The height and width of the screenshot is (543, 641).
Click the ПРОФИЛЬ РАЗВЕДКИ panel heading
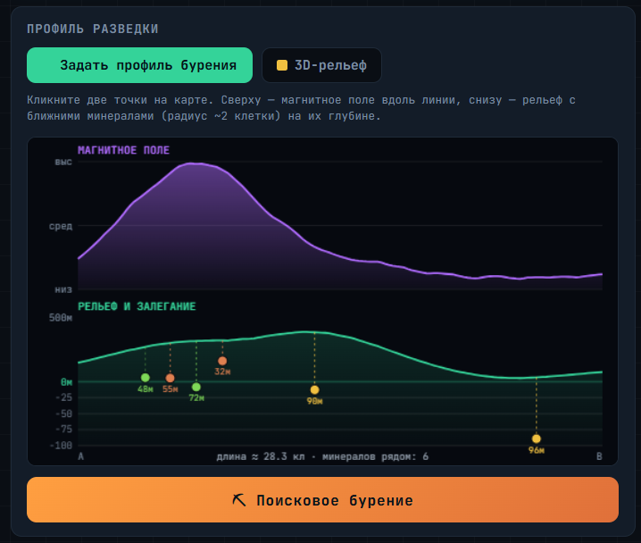point(92,29)
